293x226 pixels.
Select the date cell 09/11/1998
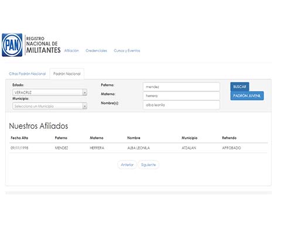click(x=19, y=148)
